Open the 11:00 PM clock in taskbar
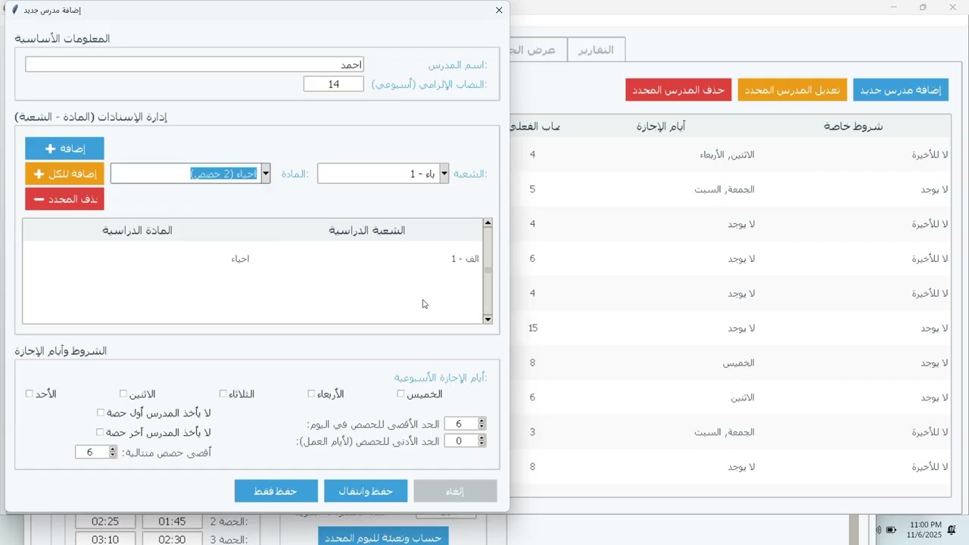 click(925, 529)
